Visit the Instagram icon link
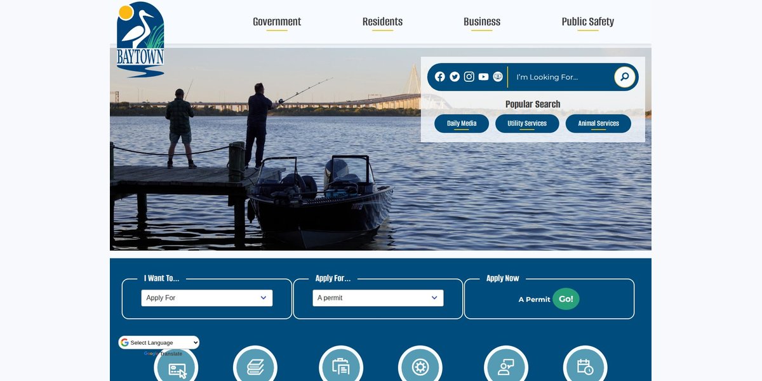This screenshot has width=762, height=381. 469,77
